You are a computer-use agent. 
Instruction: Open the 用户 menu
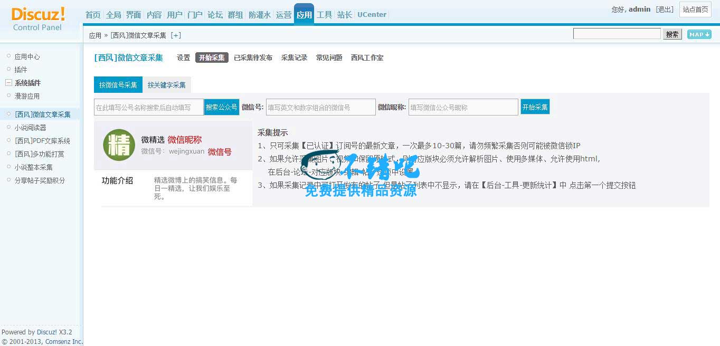point(175,15)
